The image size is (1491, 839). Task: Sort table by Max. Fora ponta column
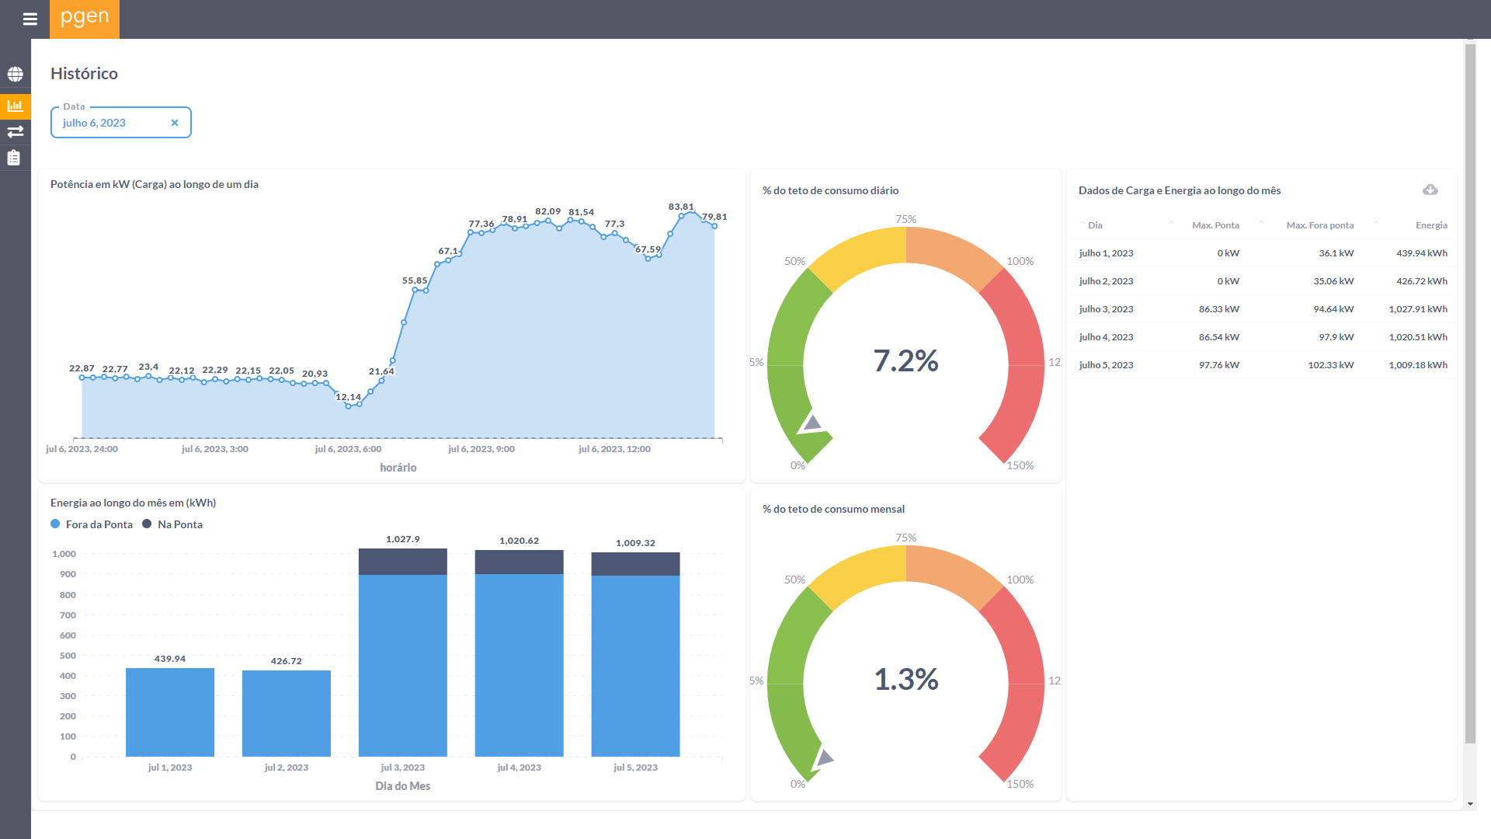pos(1319,225)
